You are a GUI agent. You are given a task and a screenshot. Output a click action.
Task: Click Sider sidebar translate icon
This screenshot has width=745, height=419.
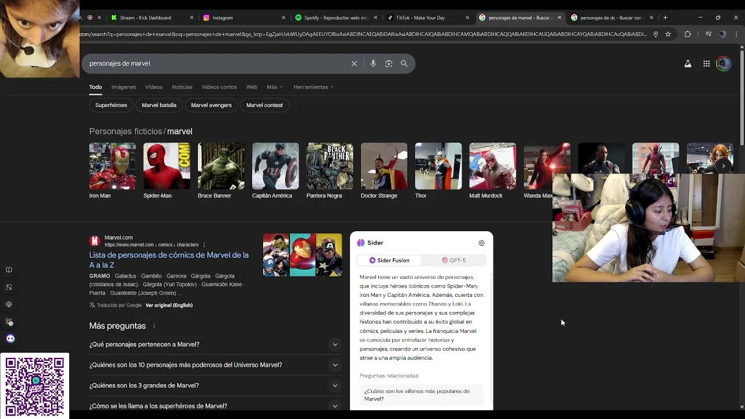pyautogui.click(x=9, y=287)
